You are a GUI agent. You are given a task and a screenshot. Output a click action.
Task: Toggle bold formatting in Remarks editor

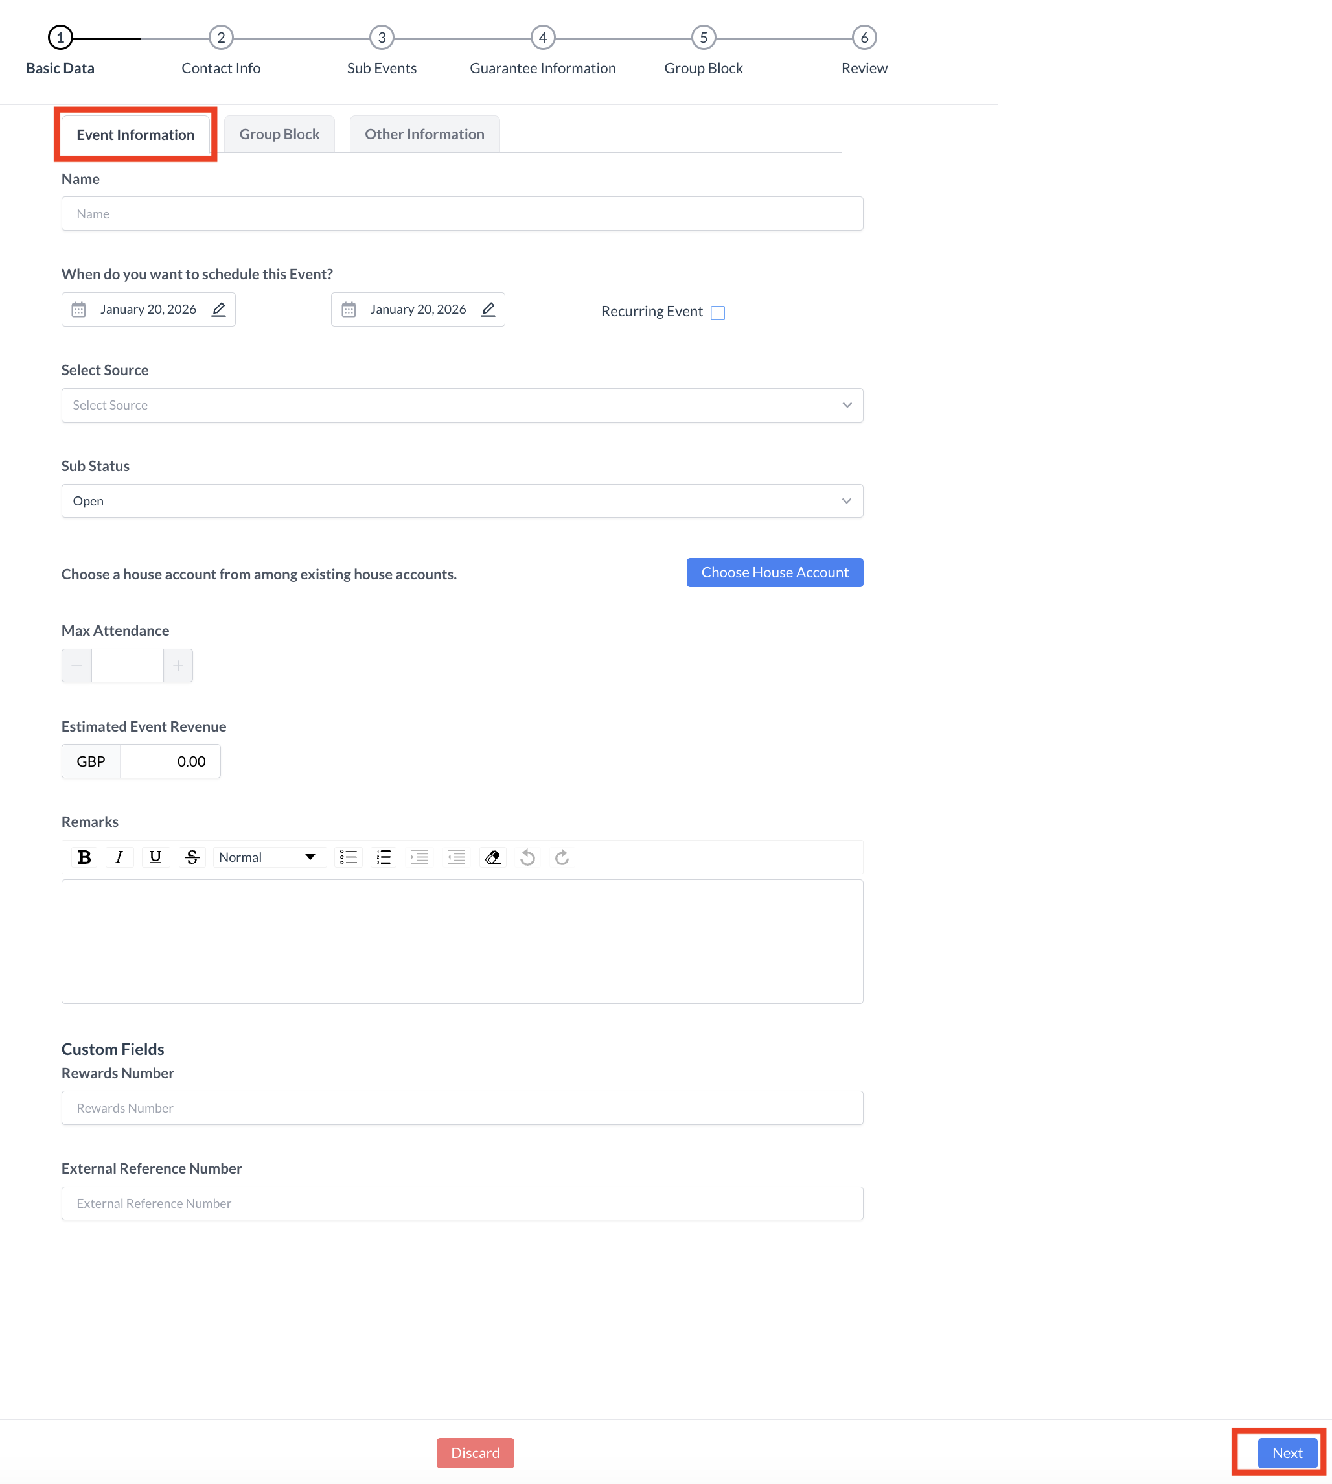point(84,857)
